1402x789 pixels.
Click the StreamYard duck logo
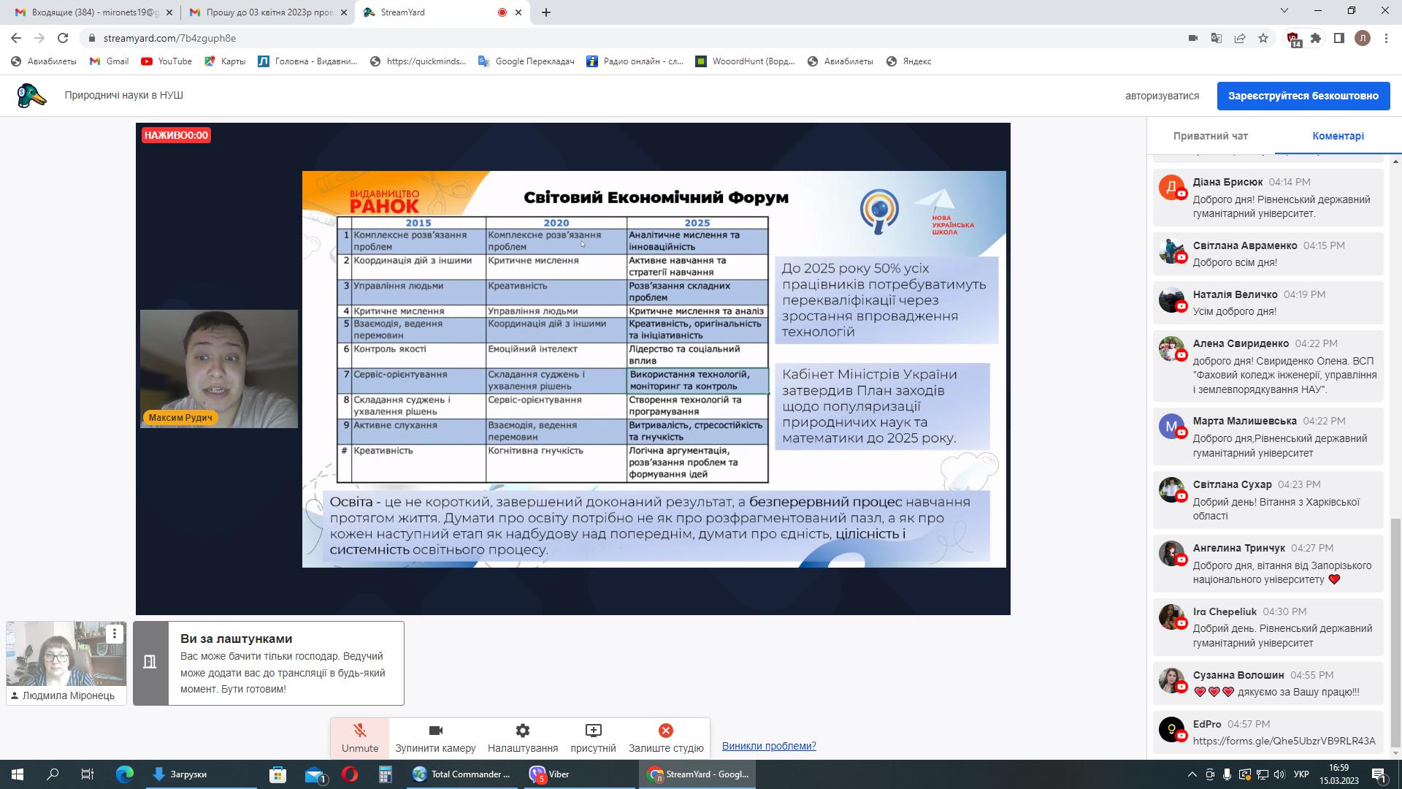tap(31, 96)
